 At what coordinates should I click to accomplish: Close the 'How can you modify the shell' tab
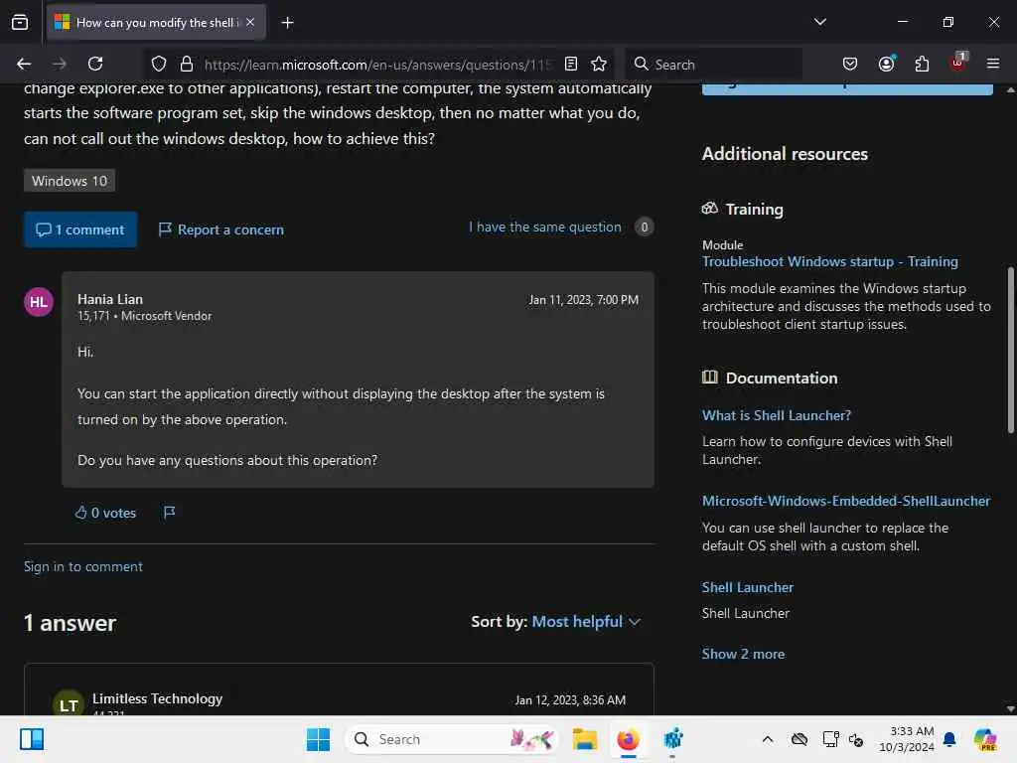[250, 22]
